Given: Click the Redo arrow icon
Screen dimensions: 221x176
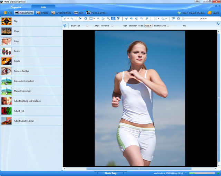Looking at the screenshot, I should pyautogui.click(x=72, y=19).
